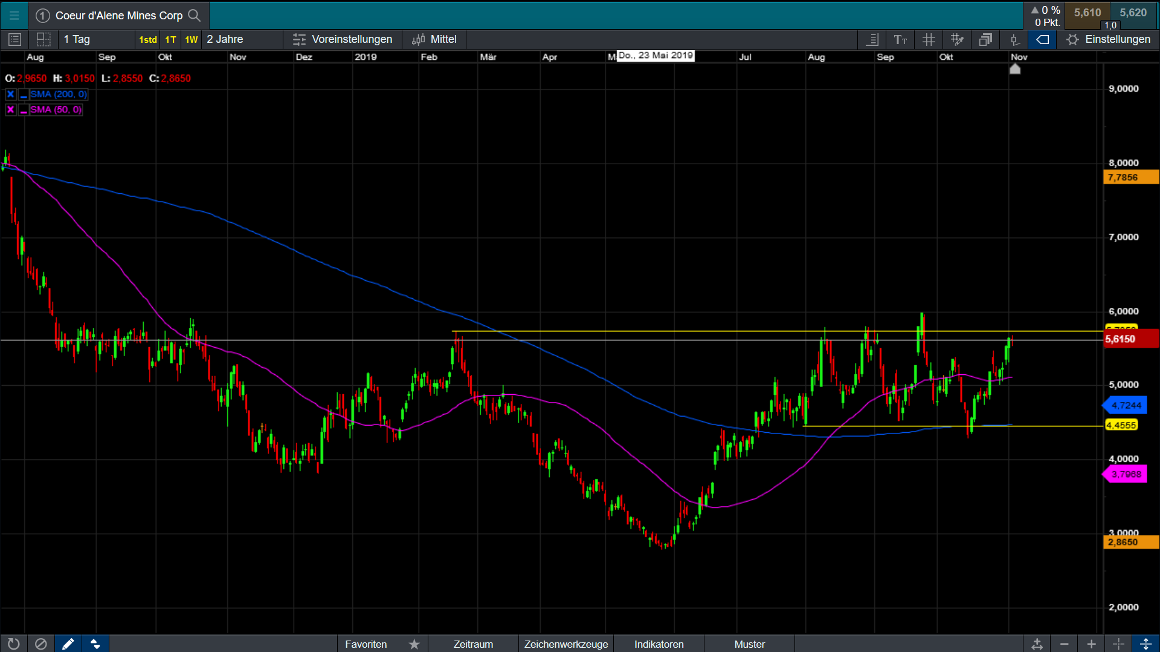Click the Voreinstellungen presets button
The width and height of the screenshot is (1160, 652).
pos(343,40)
